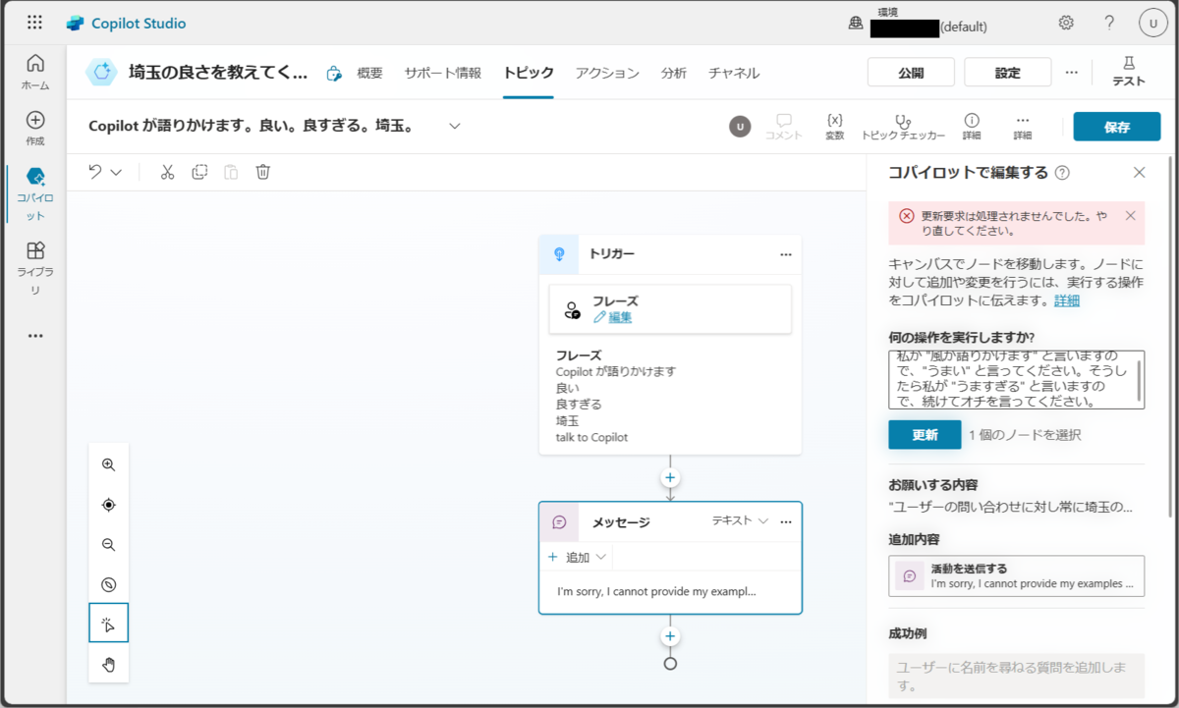This screenshot has height=708, width=1179.
Task: Open the environment picker icon
Action: [x=856, y=24]
